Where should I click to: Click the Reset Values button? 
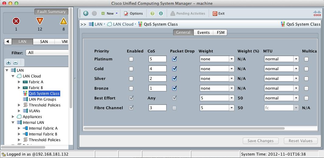coord(301,141)
